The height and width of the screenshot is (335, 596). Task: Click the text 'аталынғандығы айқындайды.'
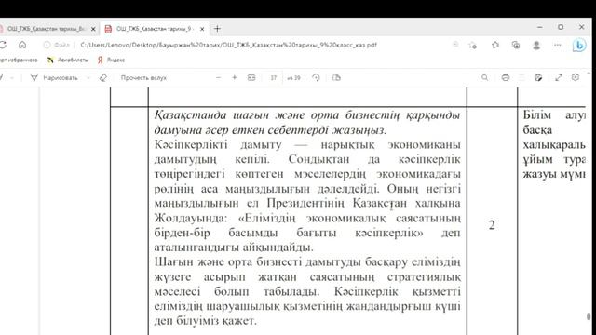234,248
